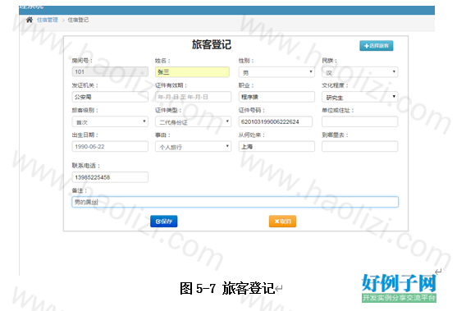This screenshot has height=311, width=457.
Task: Click the 姓名 field containing 张三
Action: (x=192, y=71)
